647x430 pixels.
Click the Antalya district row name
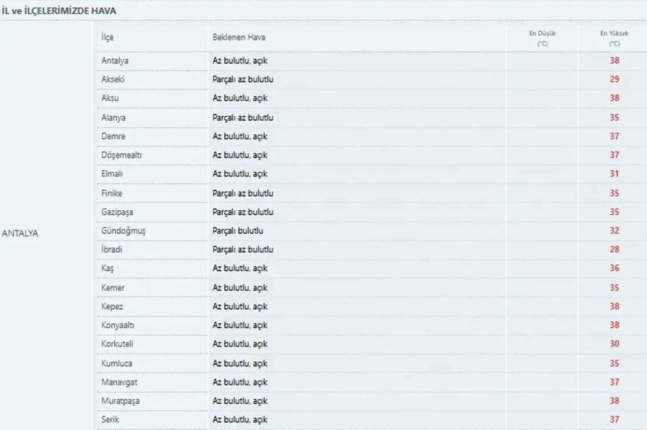(115, 61)
